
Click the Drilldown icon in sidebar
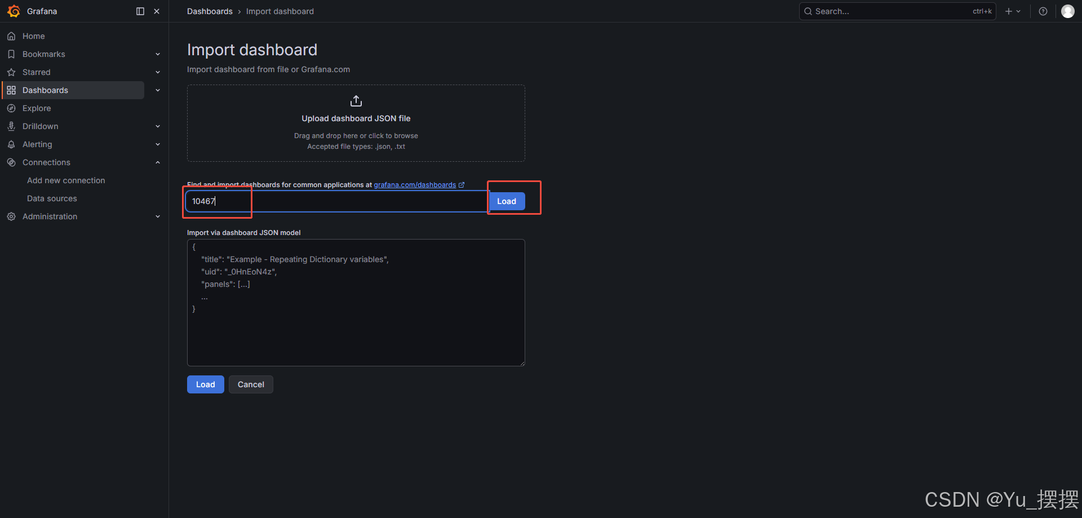coord(11,126)
